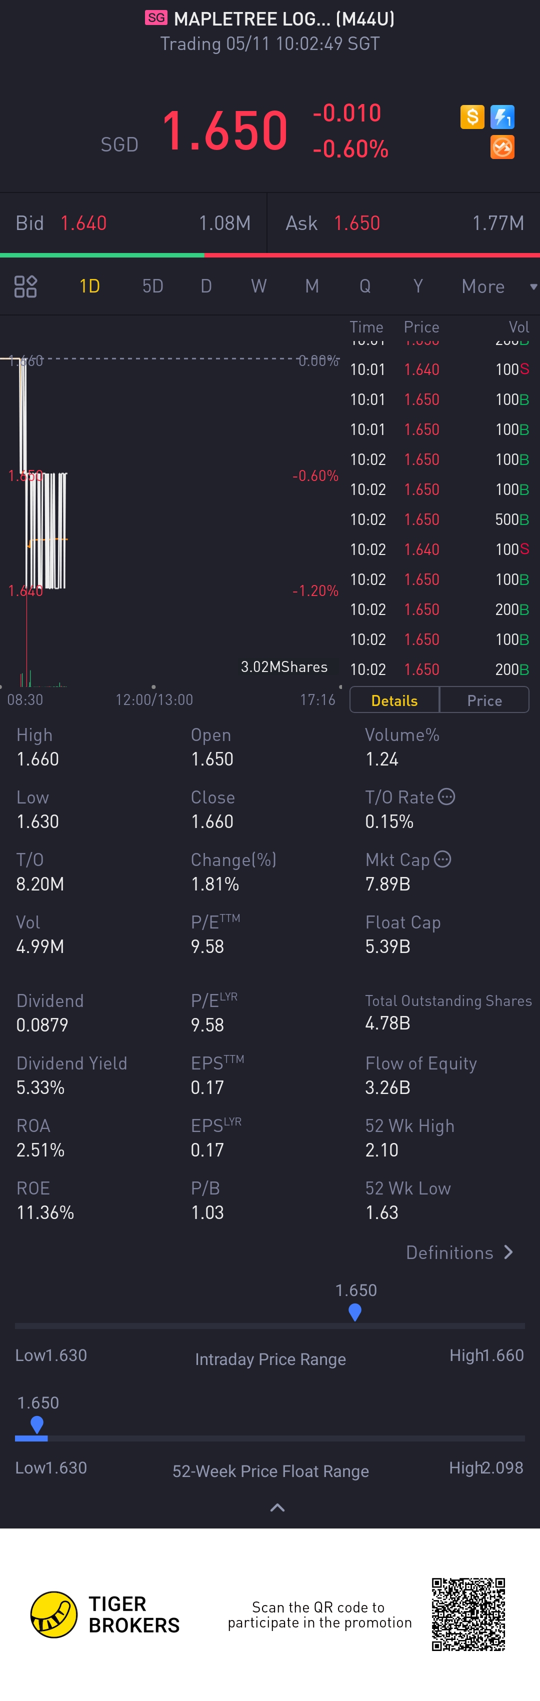
Task: Switch trade list to Details view
Action: pos(394,700)
